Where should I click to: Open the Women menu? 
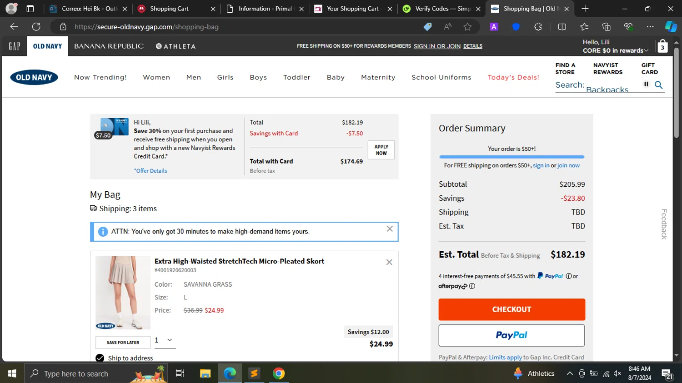tap(156, 77)
